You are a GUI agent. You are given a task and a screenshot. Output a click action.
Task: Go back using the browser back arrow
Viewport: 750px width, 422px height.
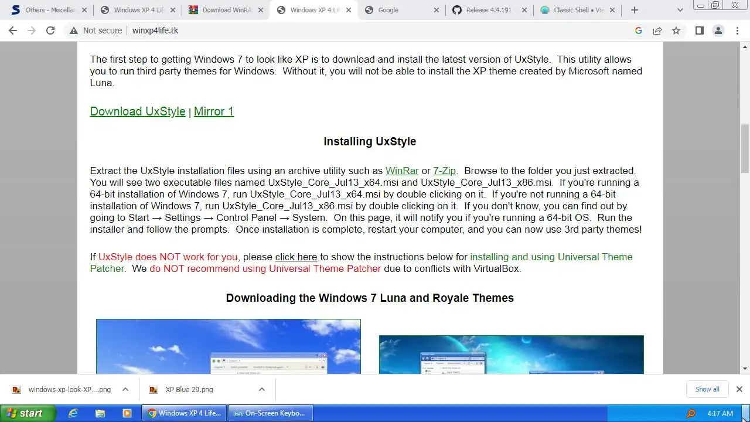pos(13,30)
